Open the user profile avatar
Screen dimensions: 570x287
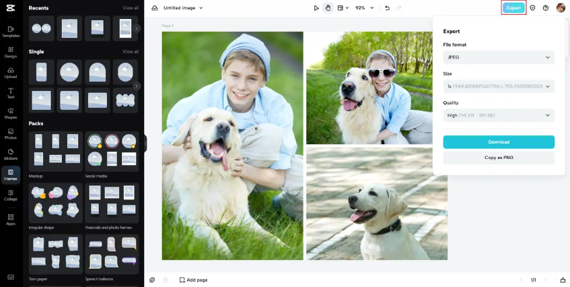561,8
